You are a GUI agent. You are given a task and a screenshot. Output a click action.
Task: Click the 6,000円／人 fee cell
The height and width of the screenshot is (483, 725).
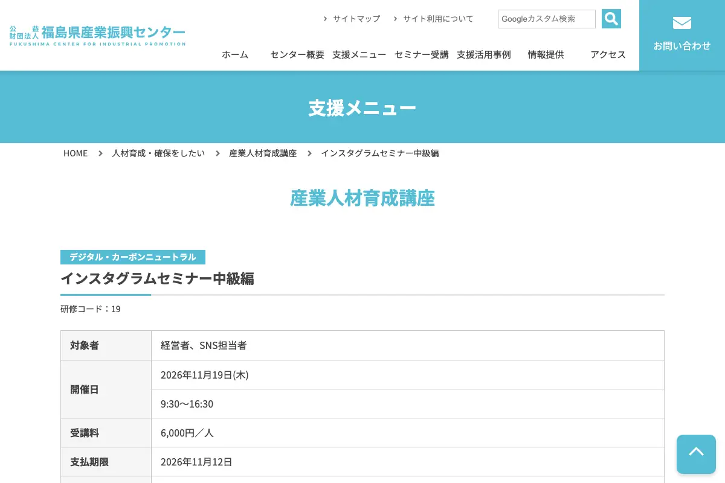click(x=408, y=433)
